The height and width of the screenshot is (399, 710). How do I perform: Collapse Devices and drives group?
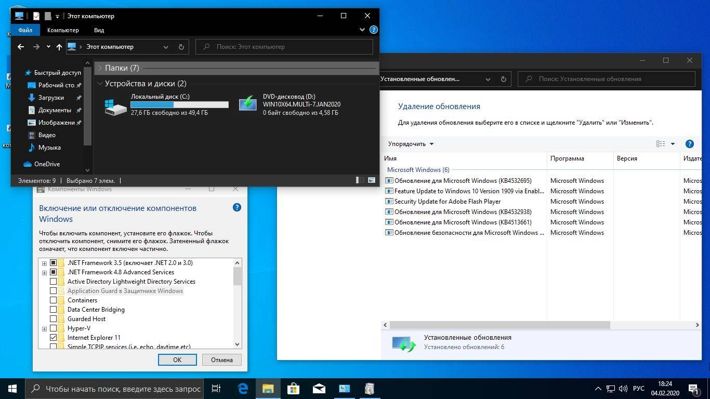point(100,84)
